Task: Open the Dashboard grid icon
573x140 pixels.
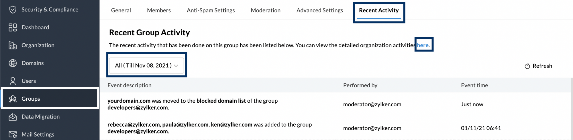Action: [13, 27]
